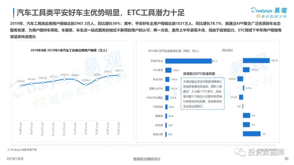The image size is (294, 165).
Task: Click the 2274.8 data point marker
Action: pyautogui.click(x=21, y=86)
